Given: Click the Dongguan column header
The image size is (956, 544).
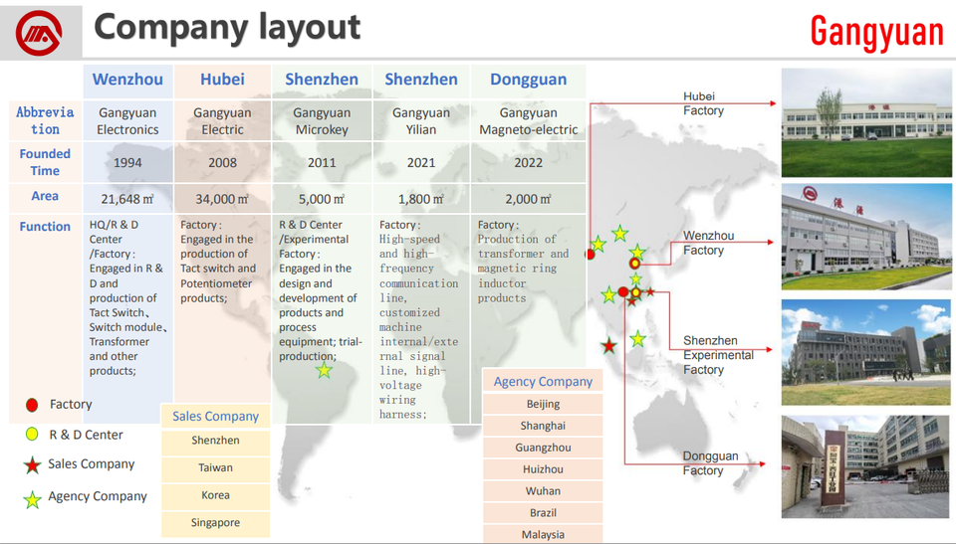Looking at the screenshot, I should click(x=528, y=80).
